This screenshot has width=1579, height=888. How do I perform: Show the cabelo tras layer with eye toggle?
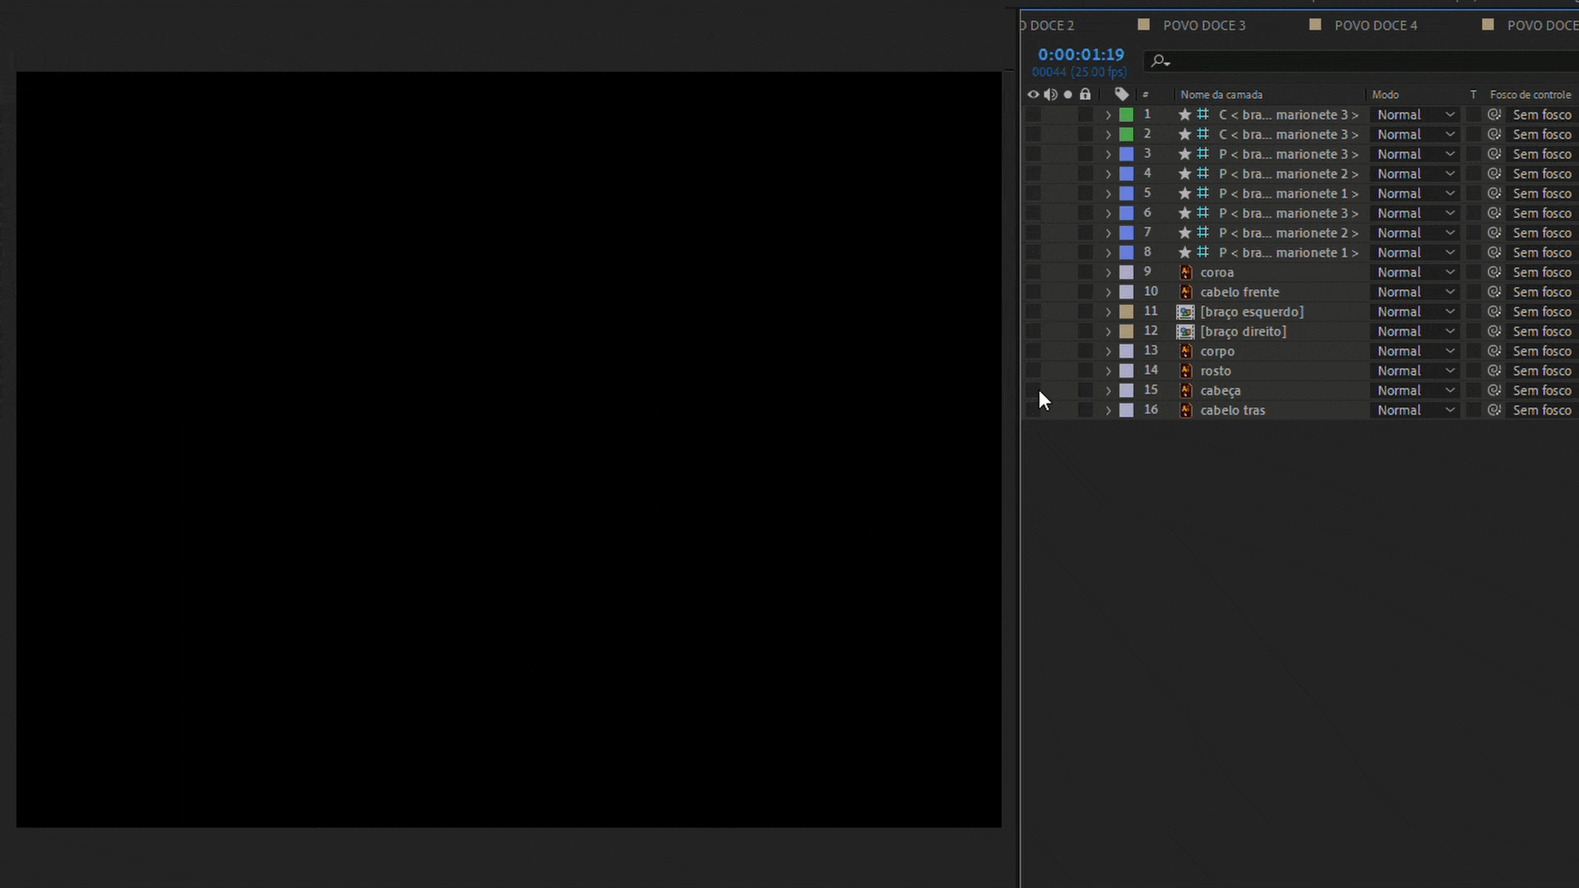coord(1033,410)
